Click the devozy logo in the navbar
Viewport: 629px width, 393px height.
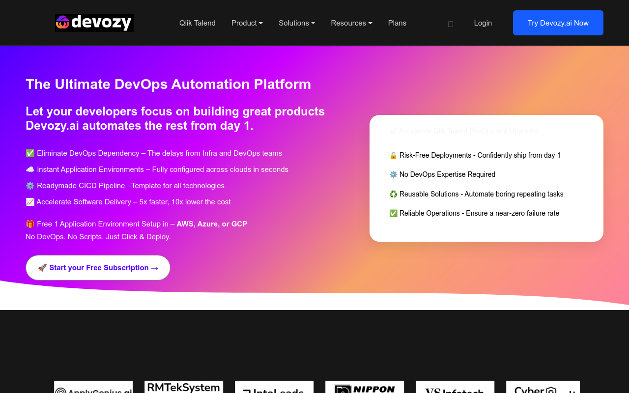(x=94, y=23)
